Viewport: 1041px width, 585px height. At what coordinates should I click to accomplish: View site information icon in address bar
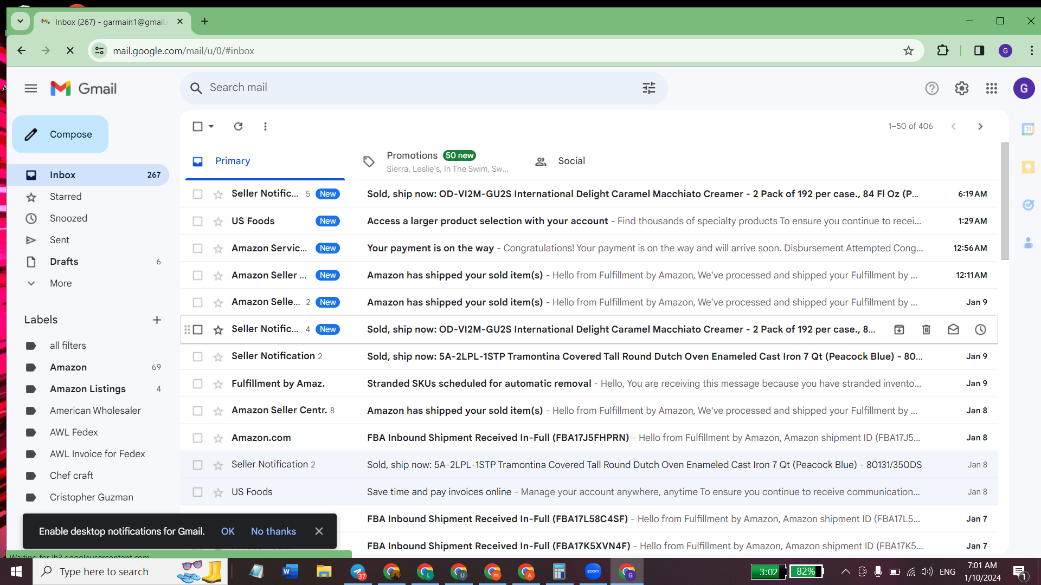99,50
